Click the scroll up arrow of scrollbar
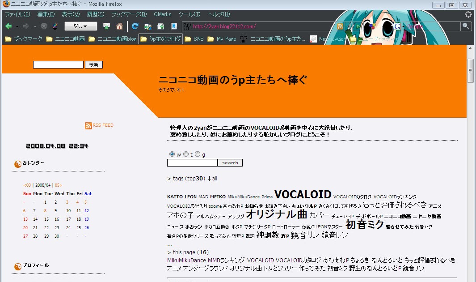 coord(471,48)
